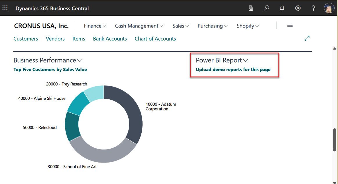
Task: Select the Relecloud dark teal chart segment
Action: coord(72,127)
